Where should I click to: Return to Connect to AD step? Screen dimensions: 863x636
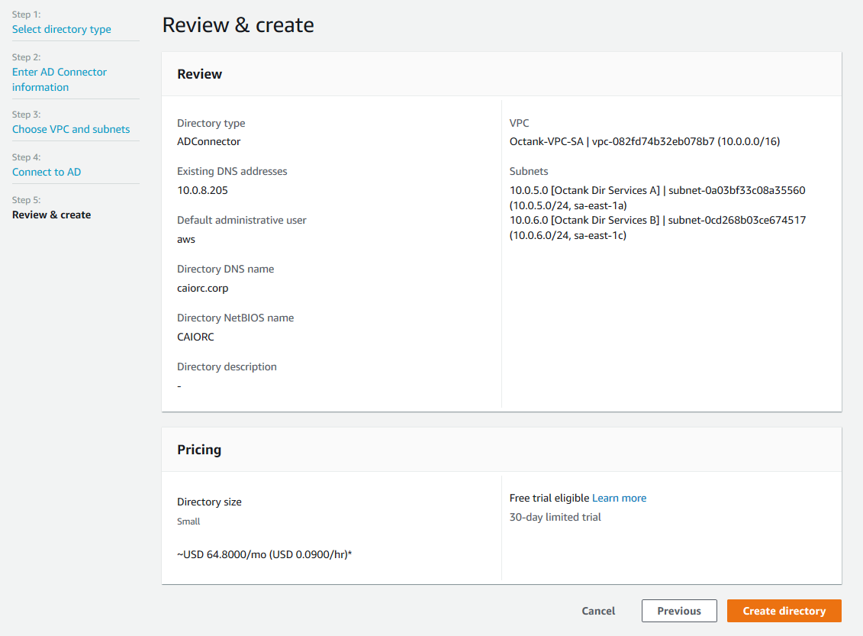click(x=47, y=172)
